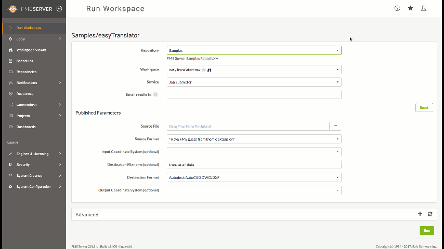Click the Engines & Licensing key icon
Screen dimensions: 444x249
(10, 154)
